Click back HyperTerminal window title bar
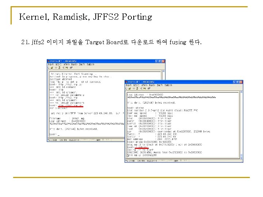This screenshot has height=197, width=263. click(106, 61)
